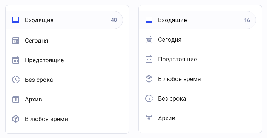The height and width of the screenshot is (138, 267).
Task: Click the Предстоящие calendar grid icon in the left panel
Action: [x=16, y=60]
